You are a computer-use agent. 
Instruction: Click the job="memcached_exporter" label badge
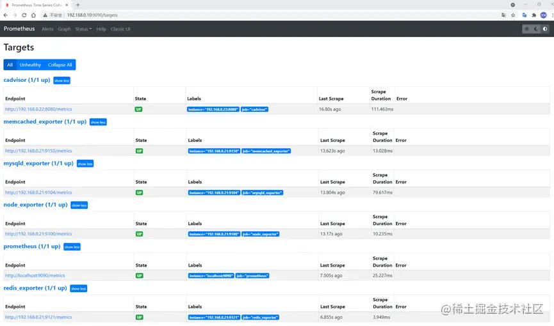pyautogui.click(x=266, y=151)
